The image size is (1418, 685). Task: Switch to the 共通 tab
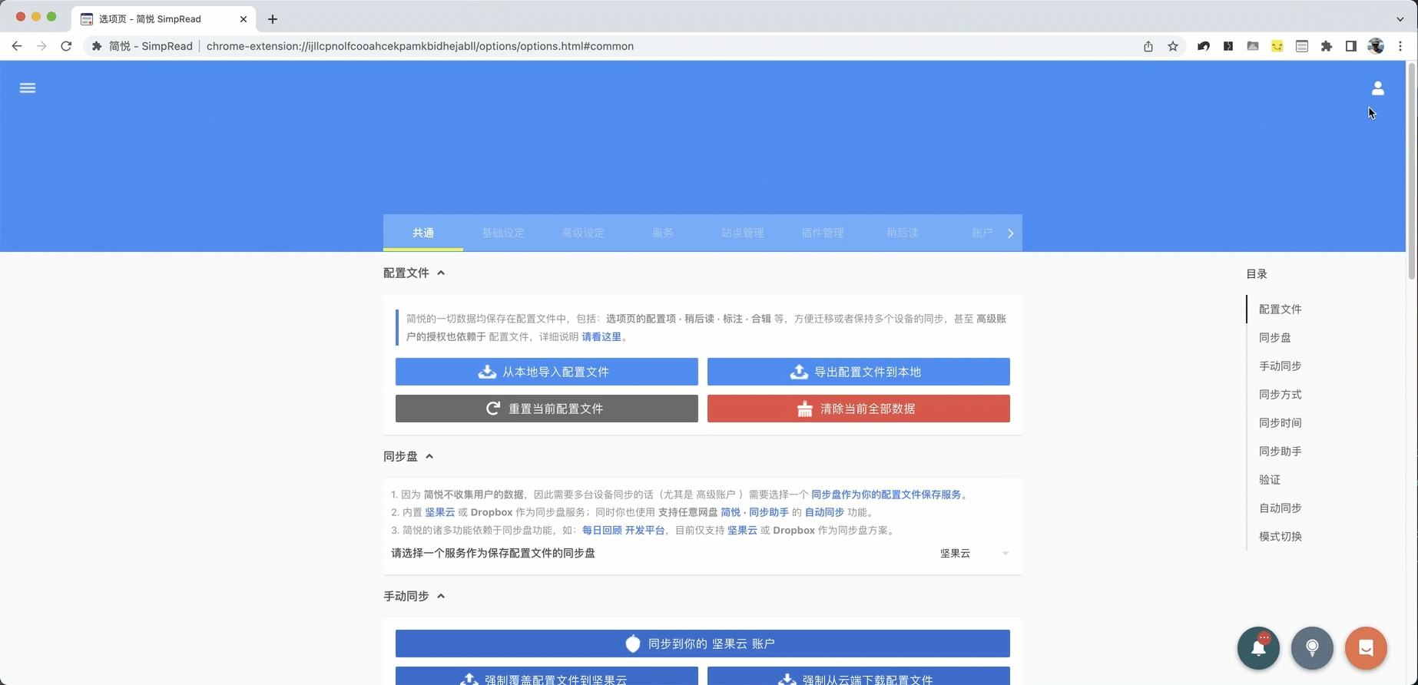[423, 233]
